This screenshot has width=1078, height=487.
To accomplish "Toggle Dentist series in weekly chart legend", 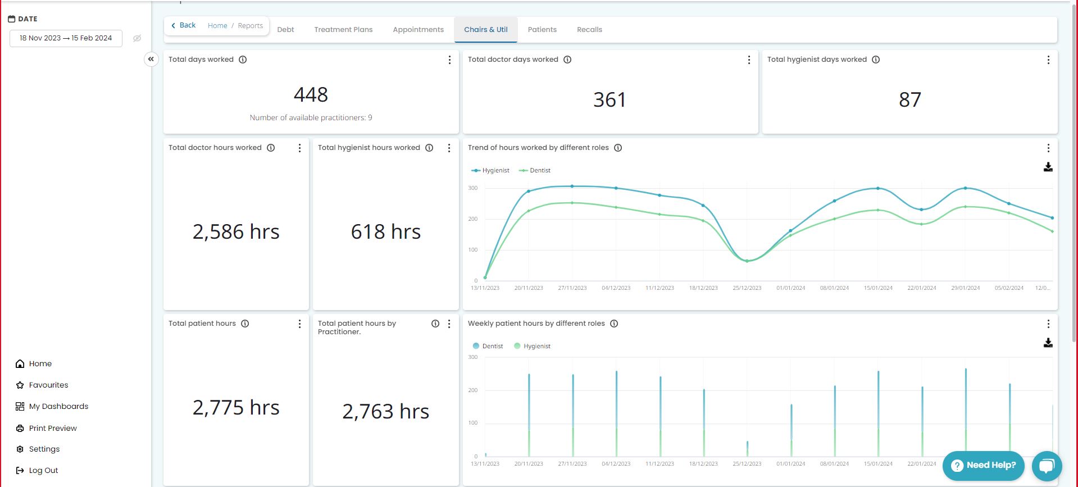I will click(x=488, y=346).
